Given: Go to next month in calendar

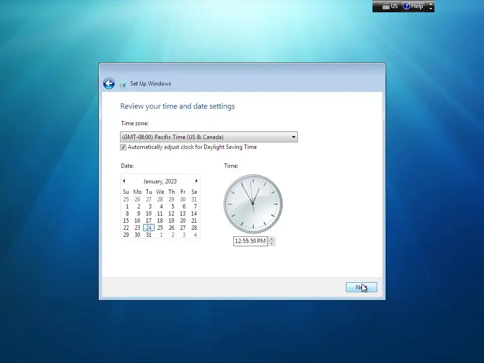Looking at the screenshot, I should coord(196,181).
